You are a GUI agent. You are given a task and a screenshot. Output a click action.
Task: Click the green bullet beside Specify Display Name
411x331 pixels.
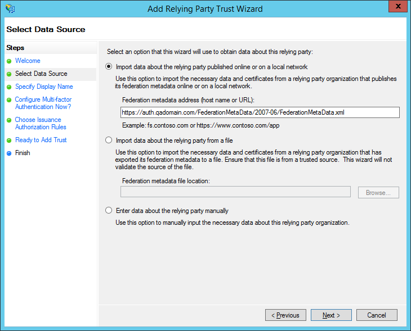(9, 87)
